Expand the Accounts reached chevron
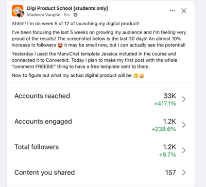Image resolution: width=206 pixels, height=187 pixels. 184,99
